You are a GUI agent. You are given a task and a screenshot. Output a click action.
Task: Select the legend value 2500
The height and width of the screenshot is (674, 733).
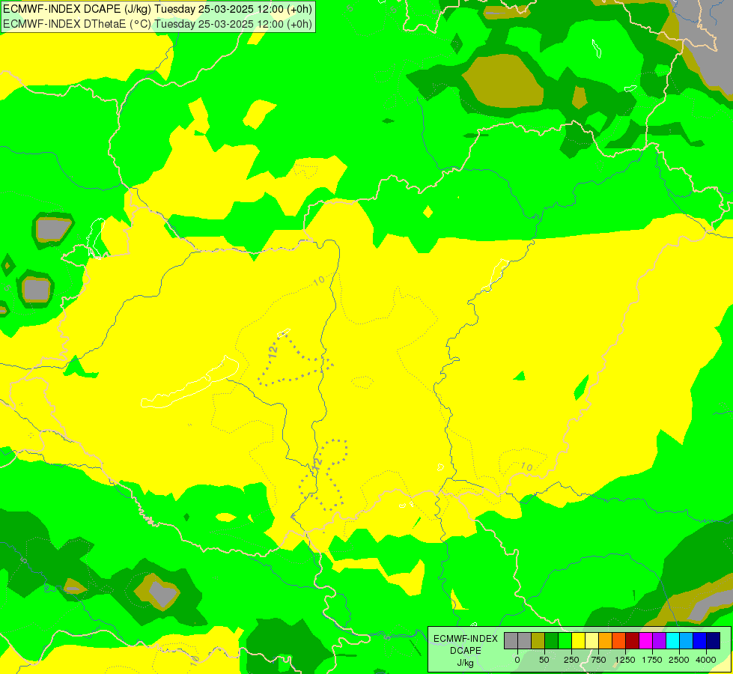coord(679,660)
